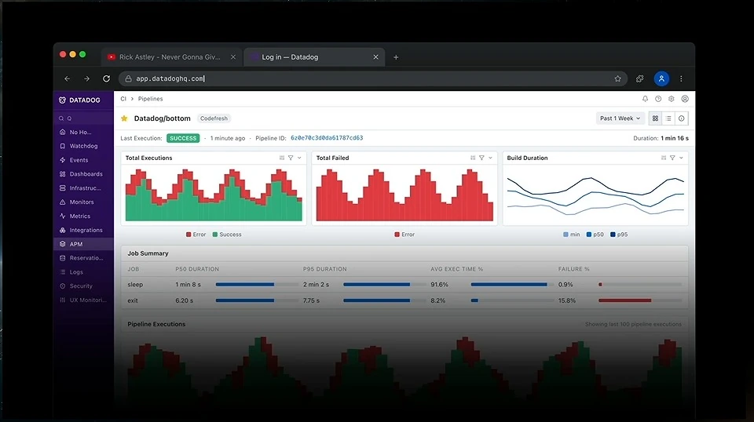Click CI in the breadcrumb
Screen dimensions: 754x422
123,98
